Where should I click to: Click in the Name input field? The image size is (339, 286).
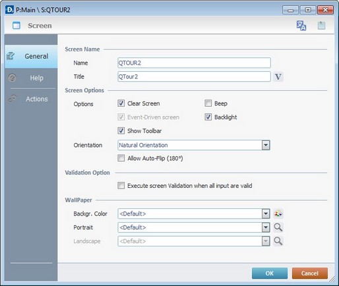[x=194, y=63]
